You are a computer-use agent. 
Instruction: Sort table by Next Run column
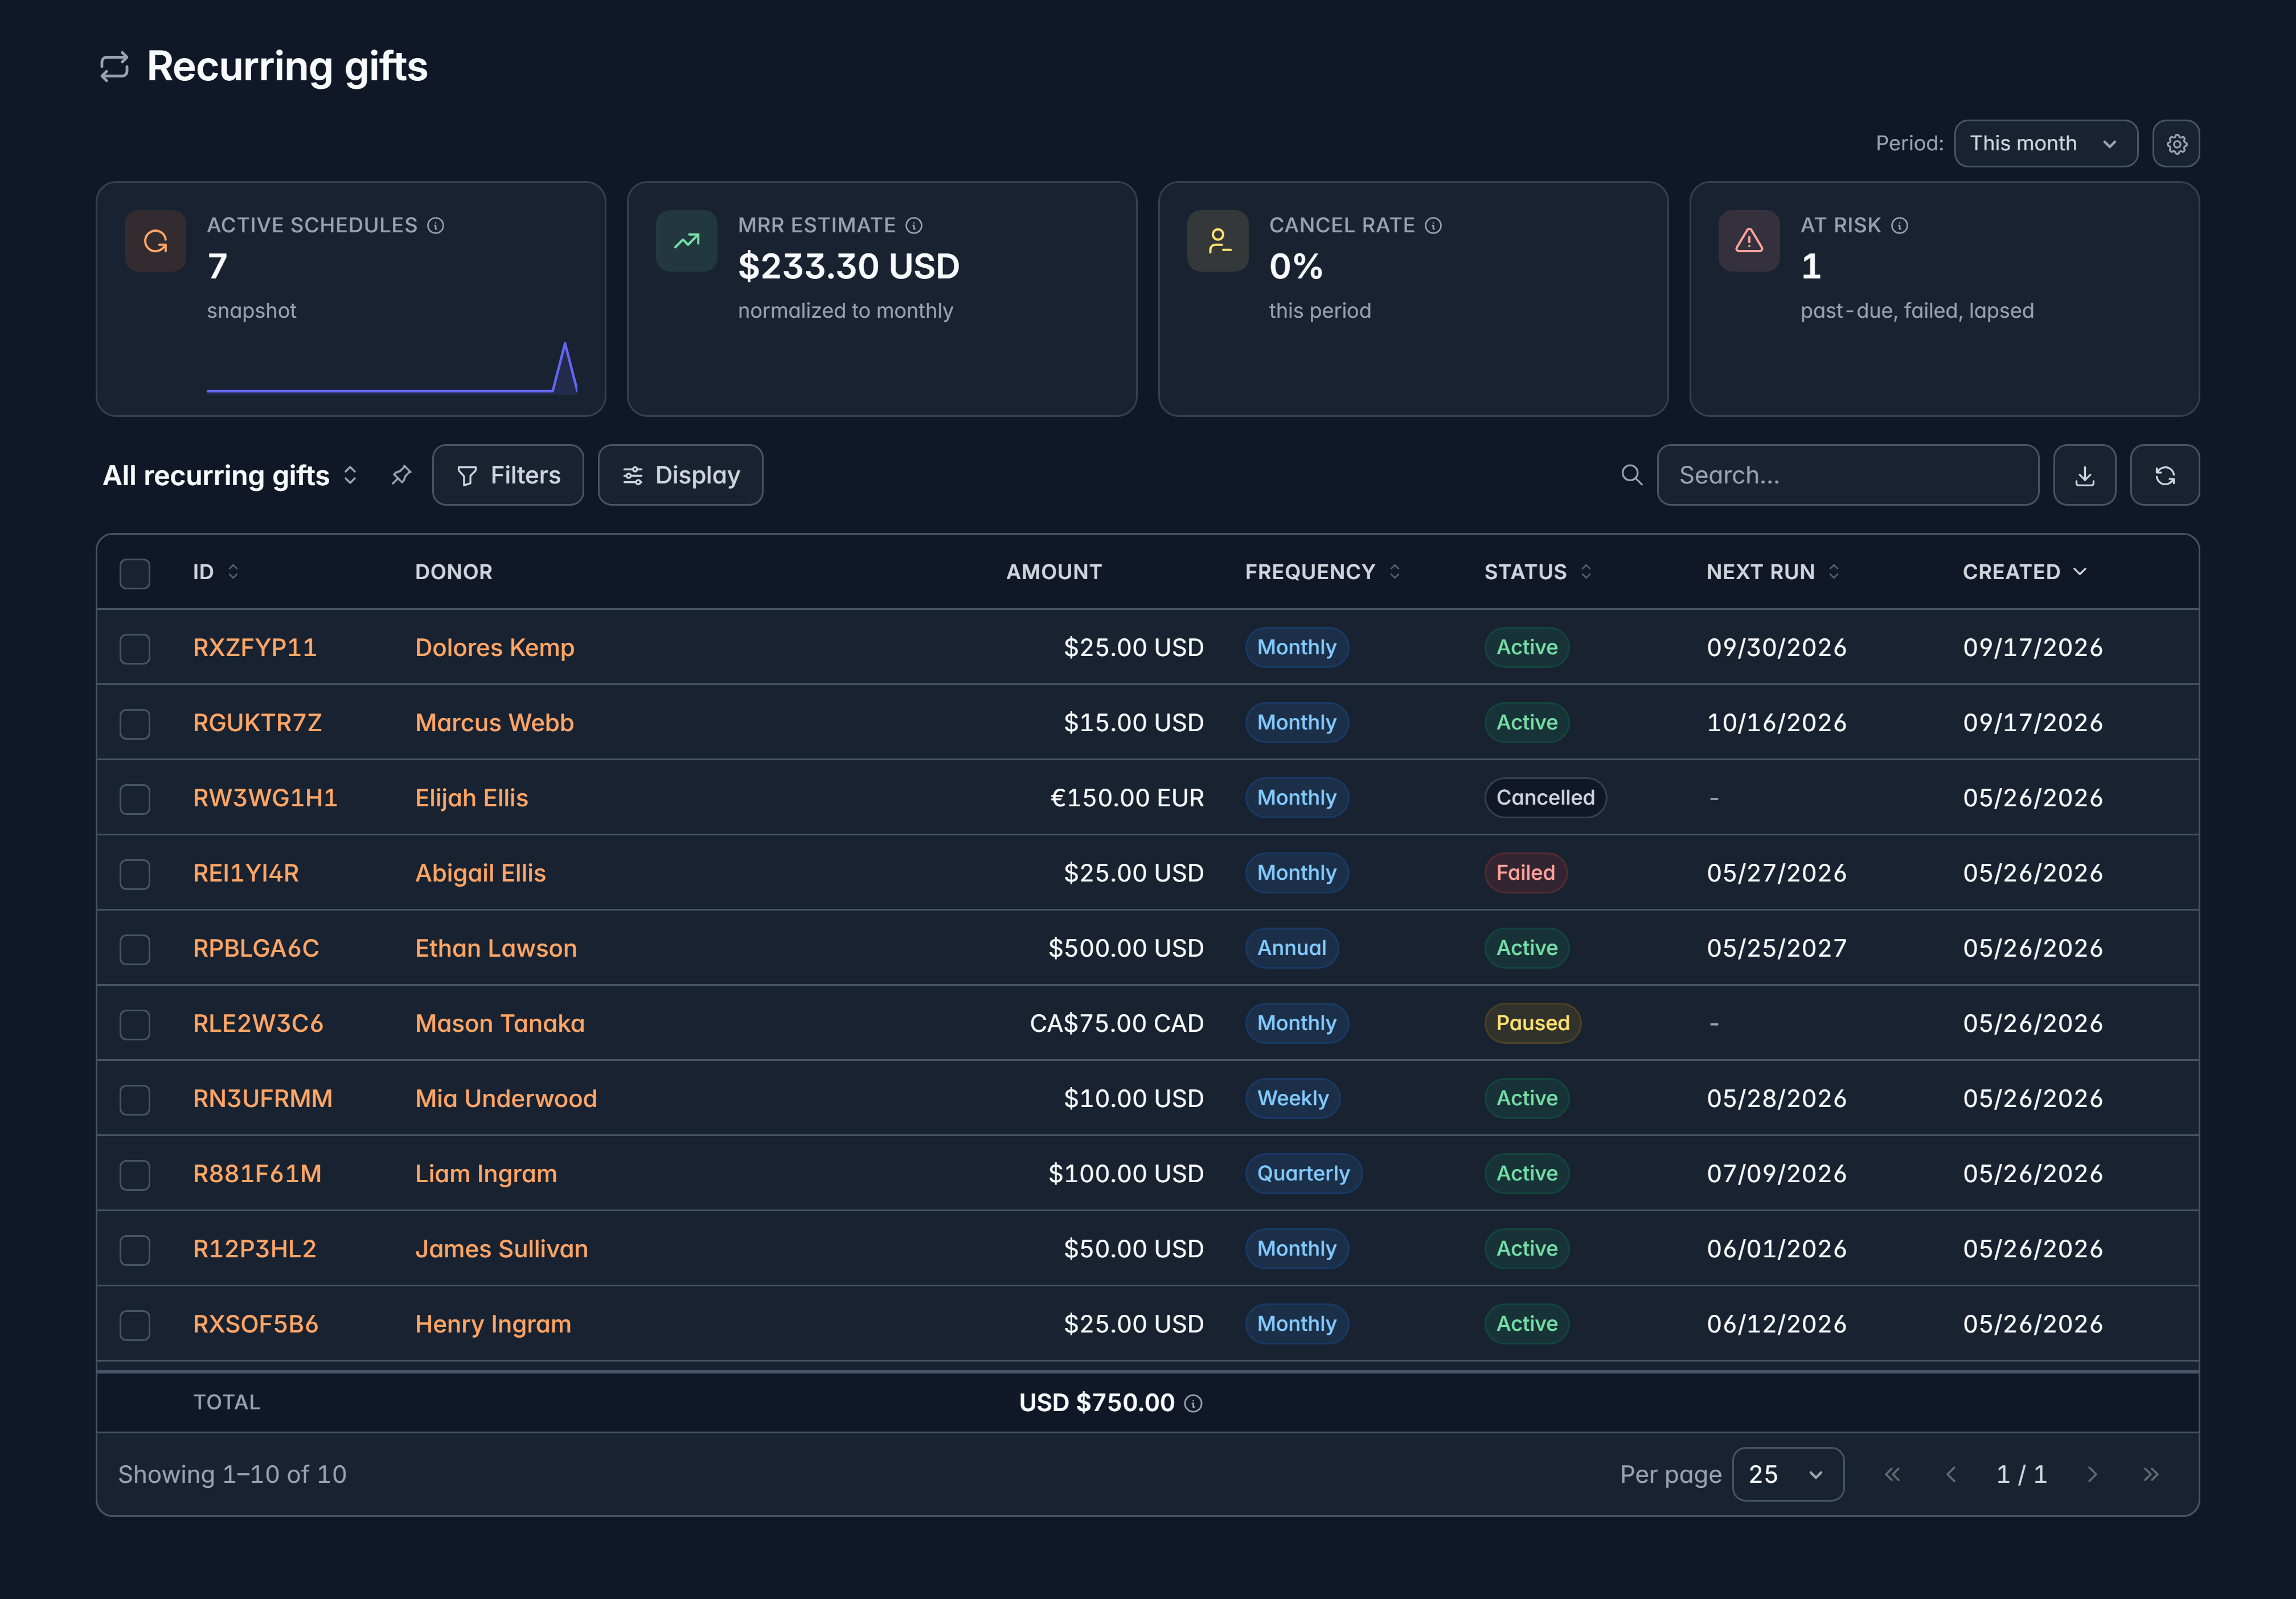tap(1773, 572)
